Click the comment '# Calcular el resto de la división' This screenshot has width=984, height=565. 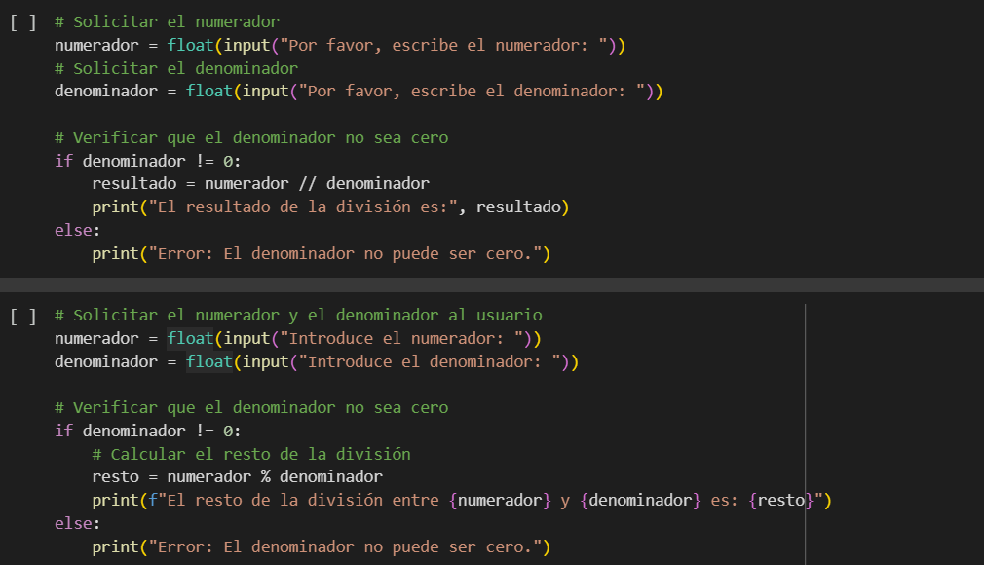tap(251, 455)
